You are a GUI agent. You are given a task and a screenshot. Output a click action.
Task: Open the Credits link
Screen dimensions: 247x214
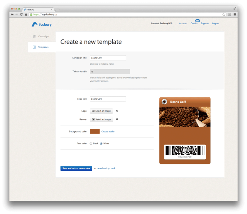click(x=194, y=23)
